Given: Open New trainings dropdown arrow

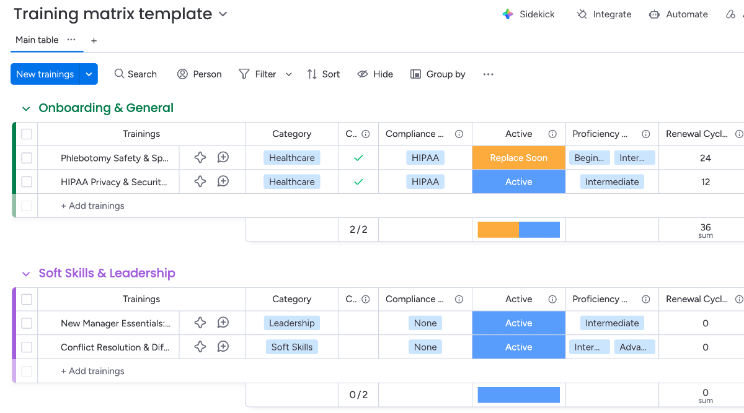Looking at the screenshot, I should (x=89, y=74).
